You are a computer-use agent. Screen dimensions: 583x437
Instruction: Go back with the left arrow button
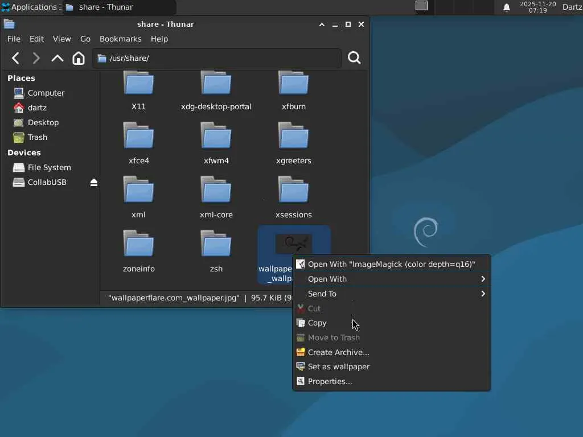point(15,59)
